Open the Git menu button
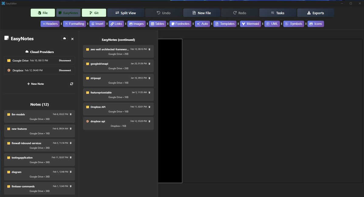This screenshot has width=364, height=197. pos(94,13)
